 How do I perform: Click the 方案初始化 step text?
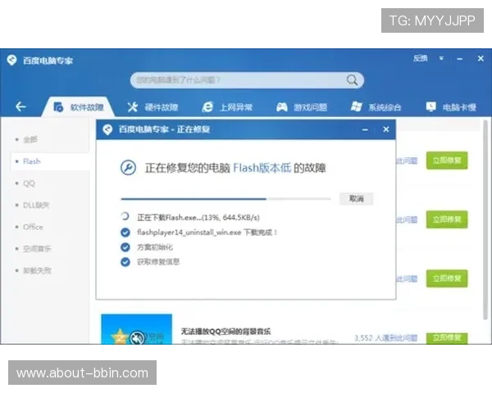point(155,247)
